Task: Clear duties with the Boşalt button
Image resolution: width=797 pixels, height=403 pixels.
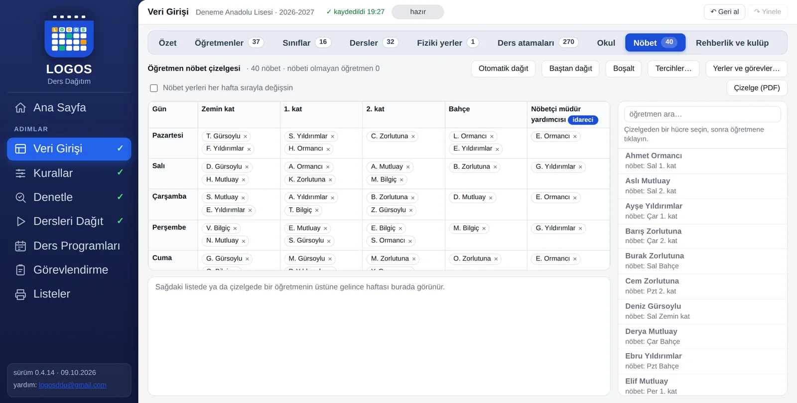Action: [x=624, y=69]
